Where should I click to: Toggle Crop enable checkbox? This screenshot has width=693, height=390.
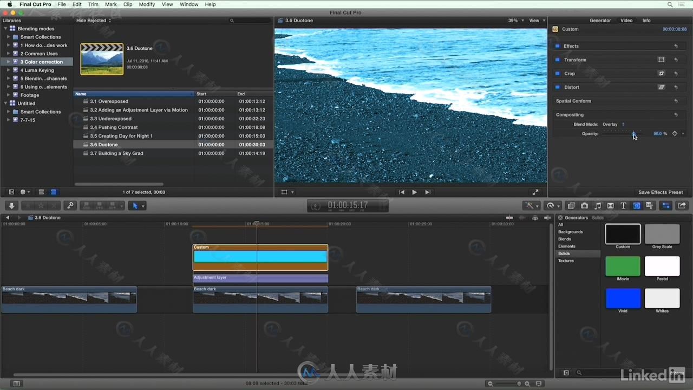click(x=558, y=73)
